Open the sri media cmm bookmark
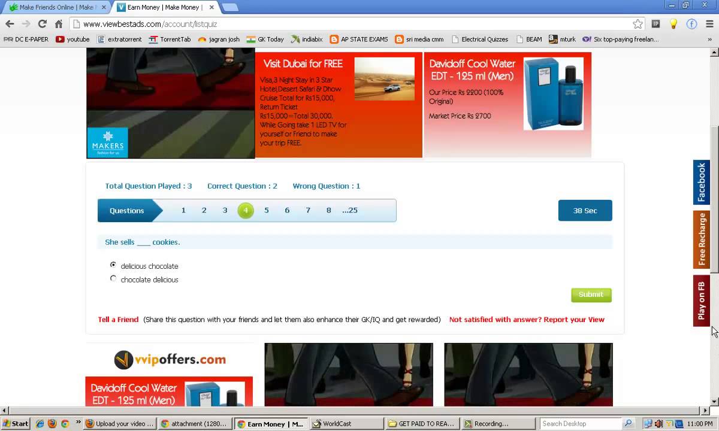The width and height of the screenshot is (719, 431). coord(419,40)
